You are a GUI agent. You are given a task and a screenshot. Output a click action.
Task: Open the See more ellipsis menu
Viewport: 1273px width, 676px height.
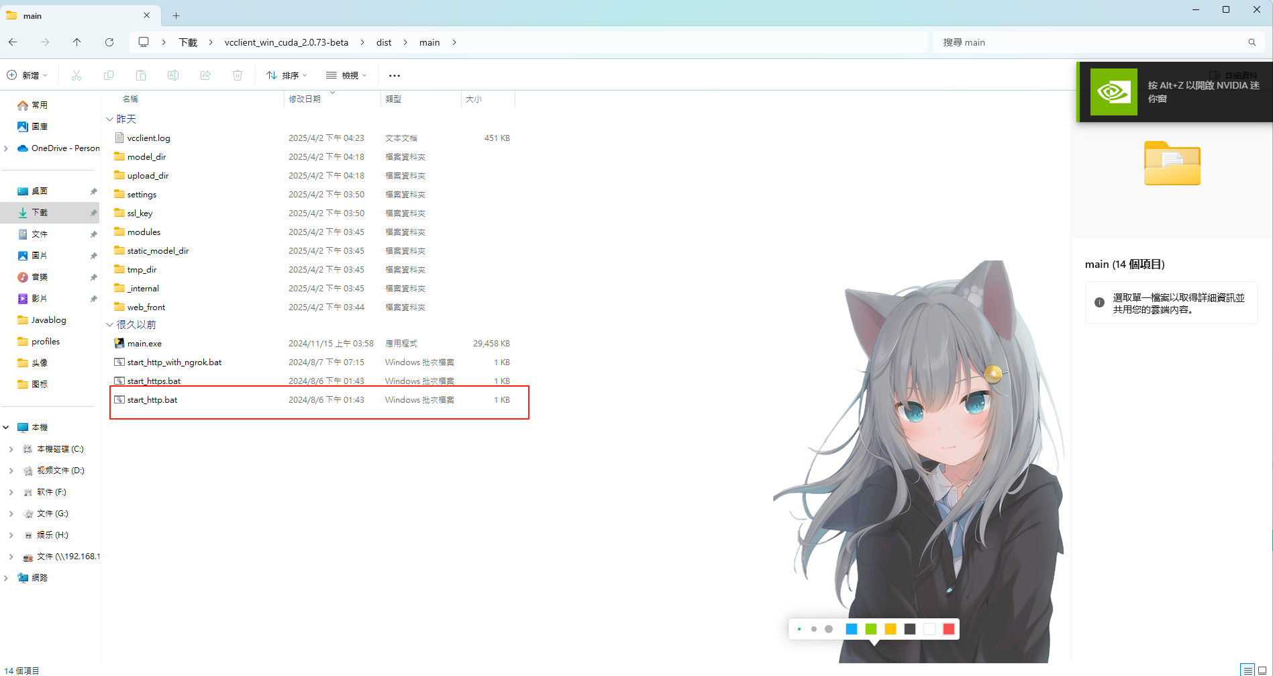[x=395, y=76]
